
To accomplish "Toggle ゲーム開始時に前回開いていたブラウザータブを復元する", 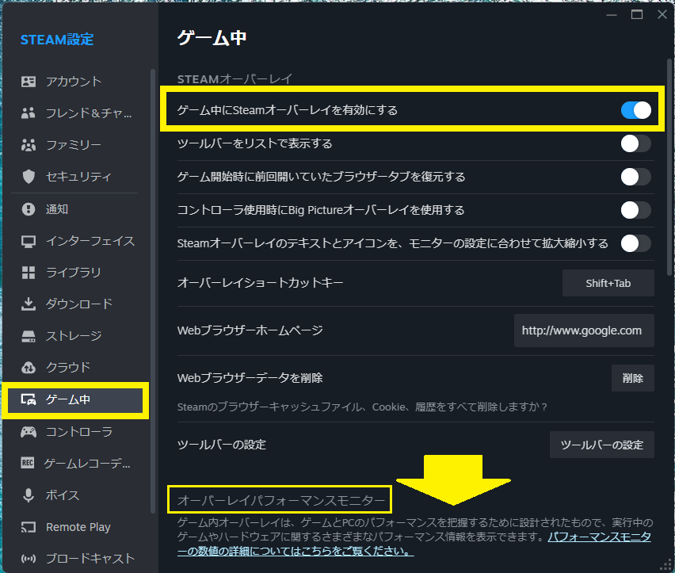I will click(x=636, y=177).
